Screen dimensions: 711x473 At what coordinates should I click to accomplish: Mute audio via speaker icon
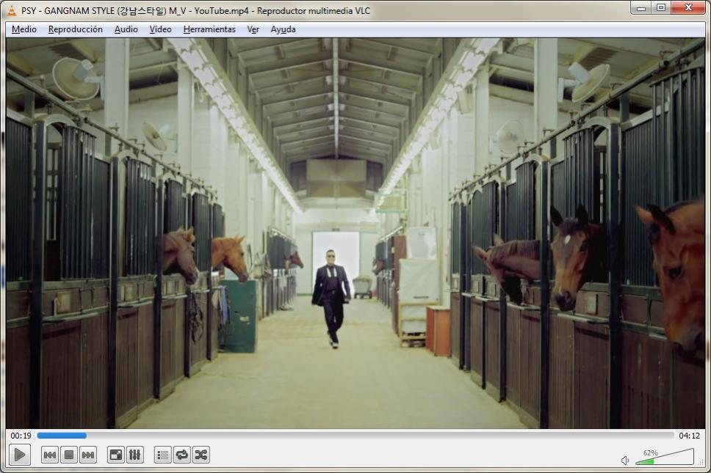pyautogui.click(x=625, y=461)
